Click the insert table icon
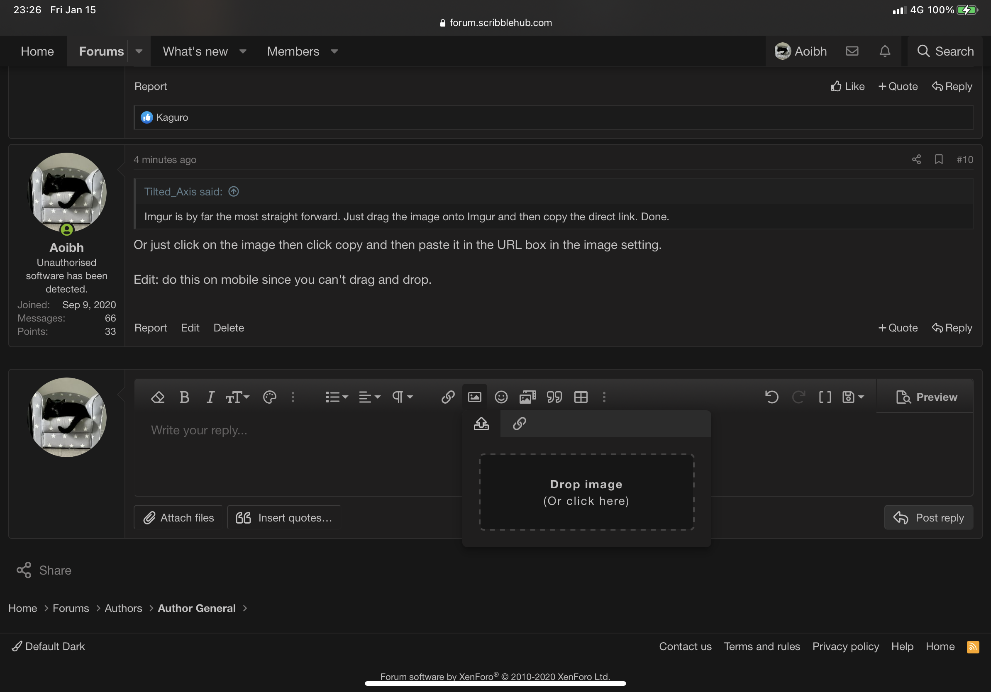 581,397
